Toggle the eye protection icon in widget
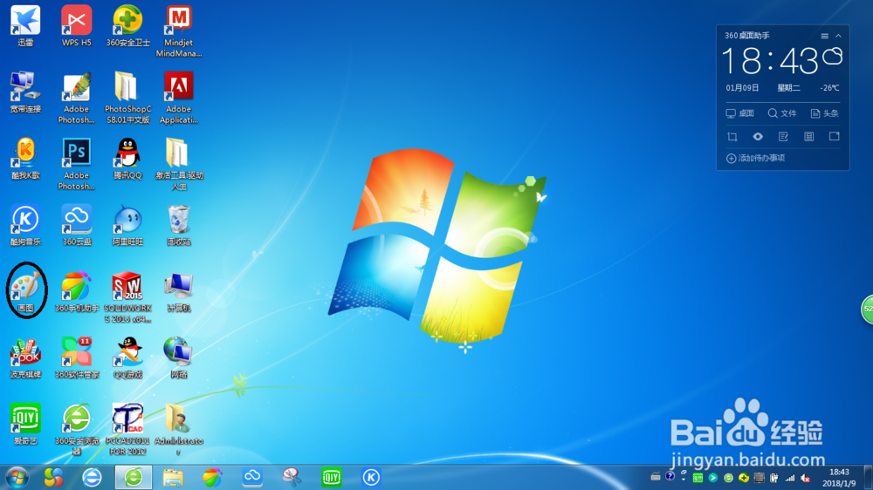Image resolution: width=873 pixels, height=490 pixels. pos(758,137)
